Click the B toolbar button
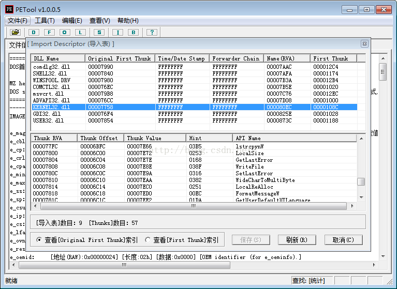Screen dimensions: 397x289 (x=133, y=33)
